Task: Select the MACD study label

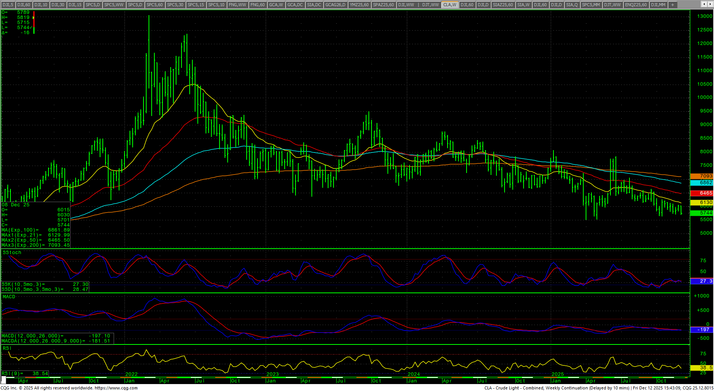Action: [x=9, y=297]
